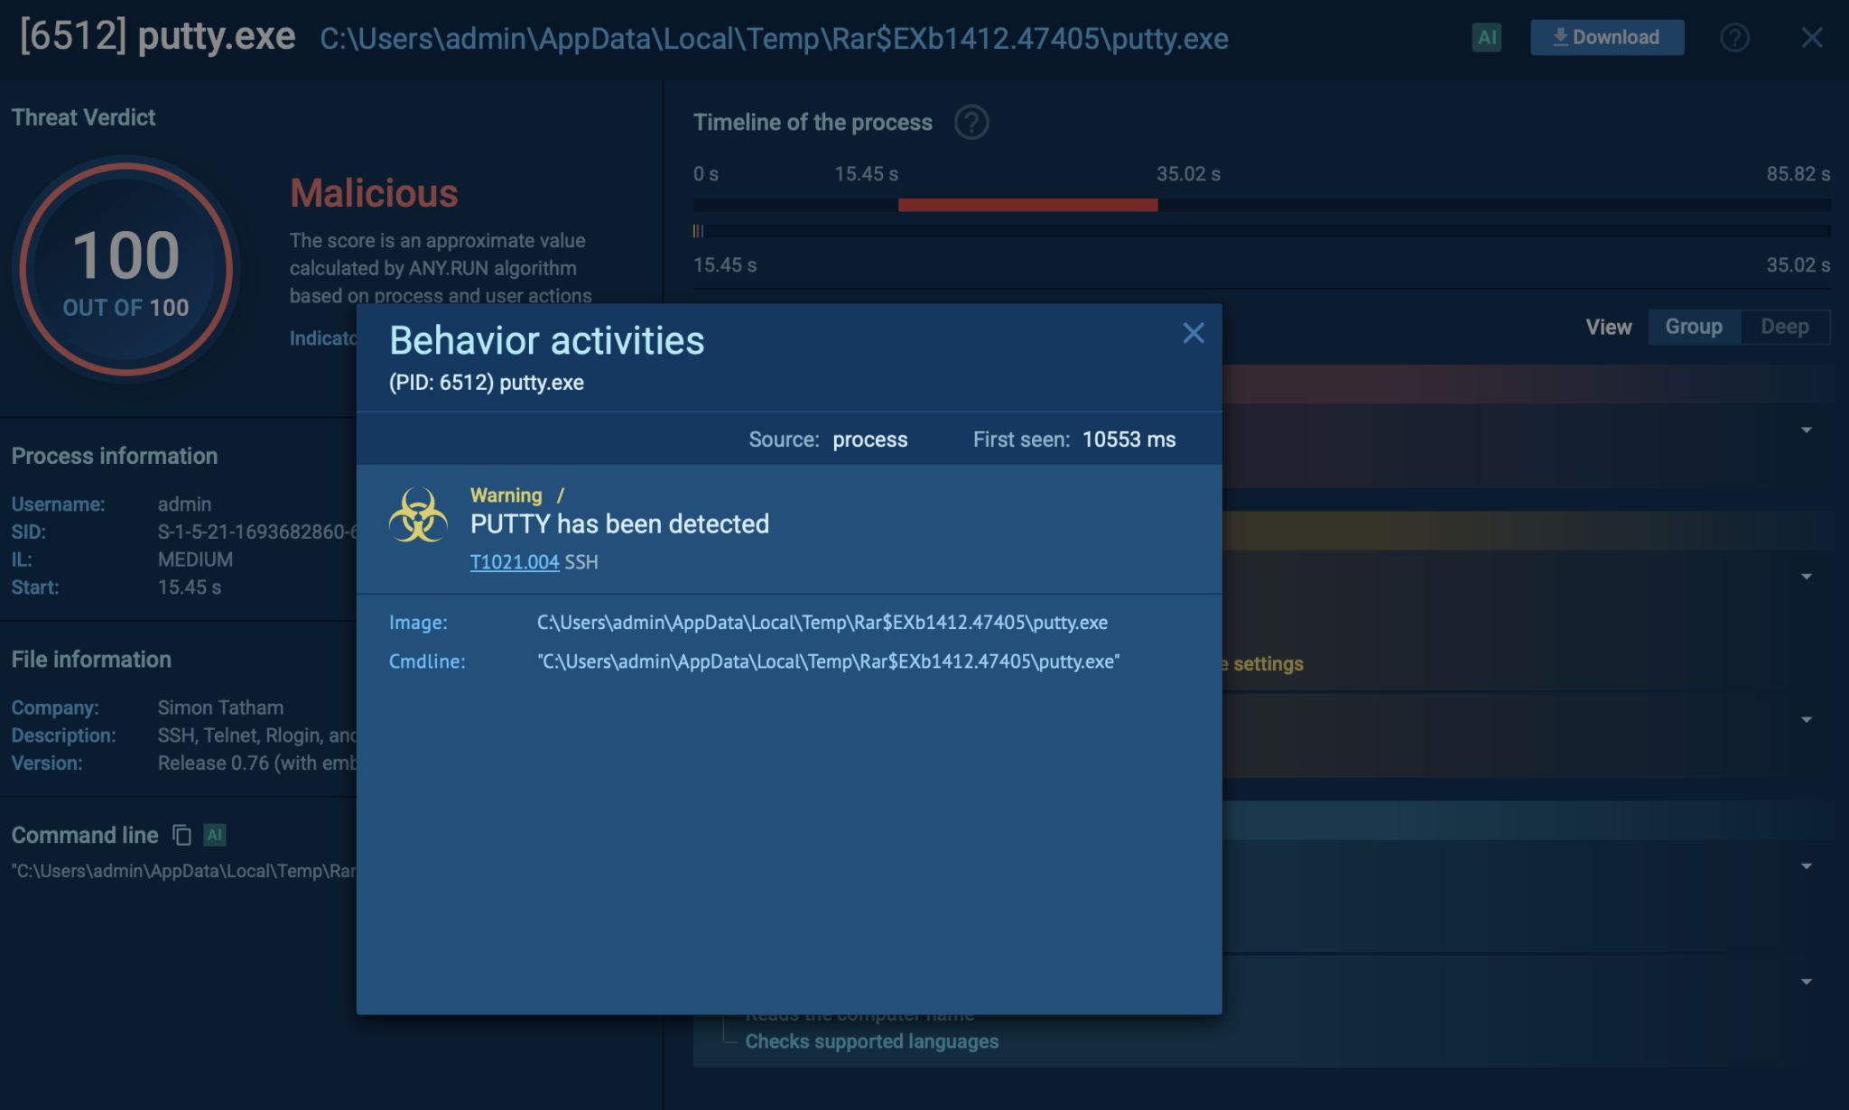
Task: Click the Timeline of the process help icon
Action: tap(971, 122)
